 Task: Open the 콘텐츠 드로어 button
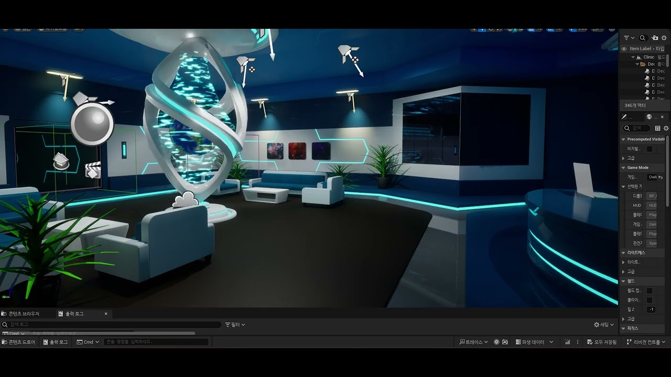(x=19, y=342)
